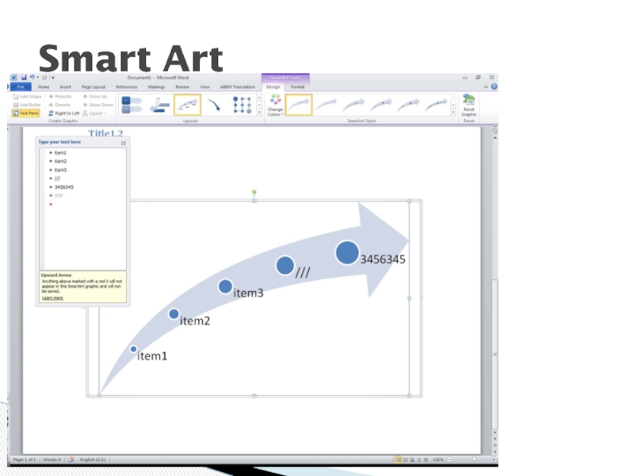Viewport: 634px width, 476px height.
Task: Toggle the Text Pane button
Action: [x=26, y=113]
